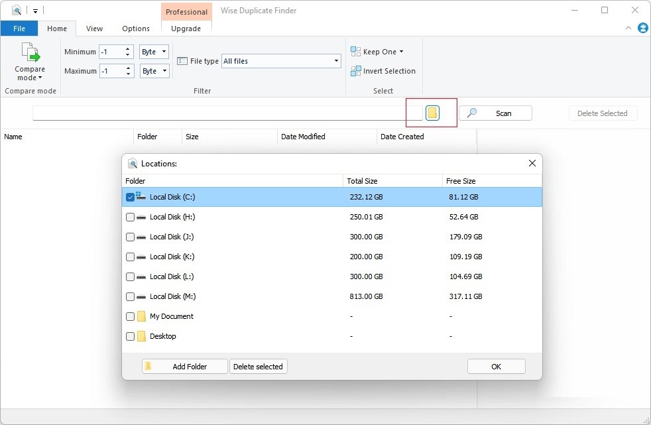Click the folder browse icon beside path field
Image resolution: width=651 pixels, height=425 pixels.
tap(432, 113)
